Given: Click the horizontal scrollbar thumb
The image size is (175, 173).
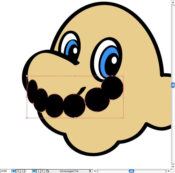Looking at the screenshot, I should click(131, 171).
